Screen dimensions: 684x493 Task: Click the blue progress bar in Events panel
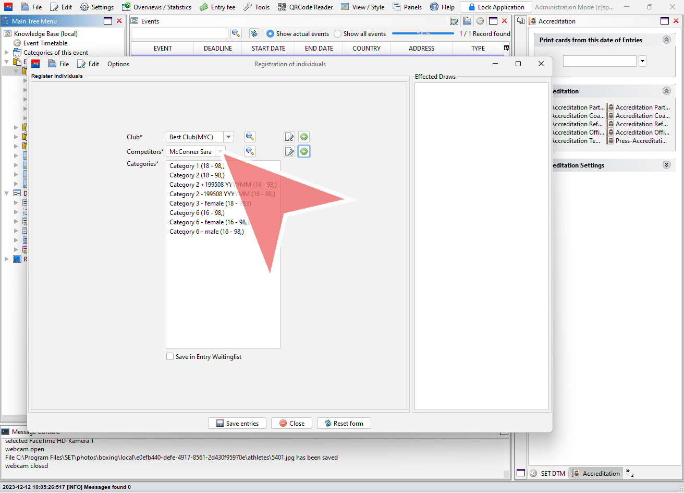423,34
